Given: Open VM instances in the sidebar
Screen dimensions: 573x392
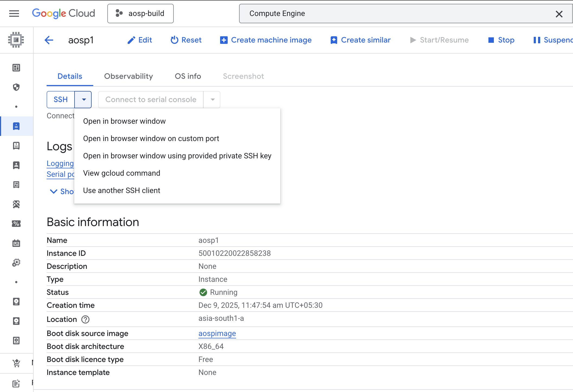Looking at the screenshot, I should (17, 126).
